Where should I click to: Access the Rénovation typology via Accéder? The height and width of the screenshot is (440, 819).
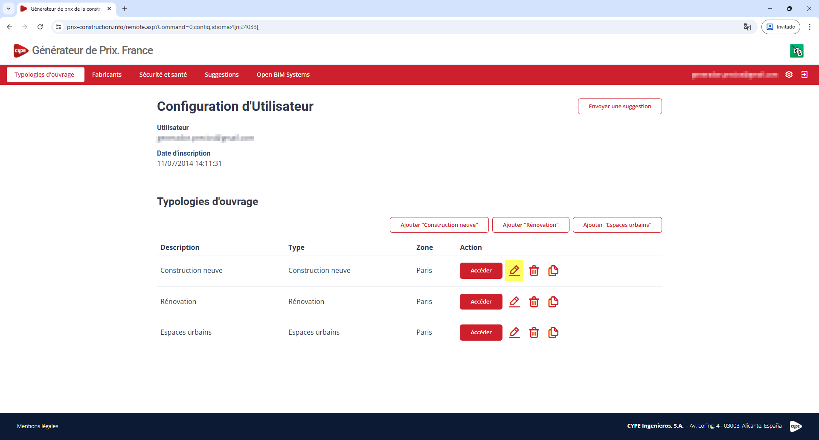[x=481, y=302]
